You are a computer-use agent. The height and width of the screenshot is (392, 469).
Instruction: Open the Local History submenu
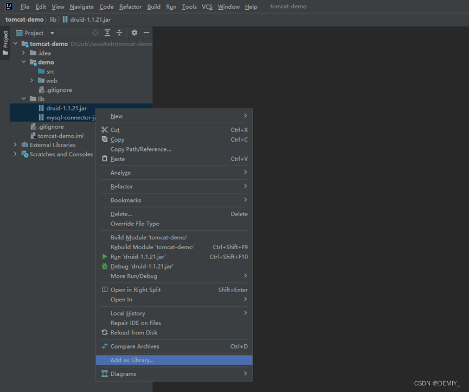174,313
